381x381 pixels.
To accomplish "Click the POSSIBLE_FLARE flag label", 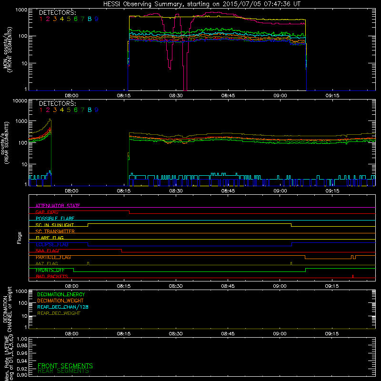I will click(x=55, y=219).
